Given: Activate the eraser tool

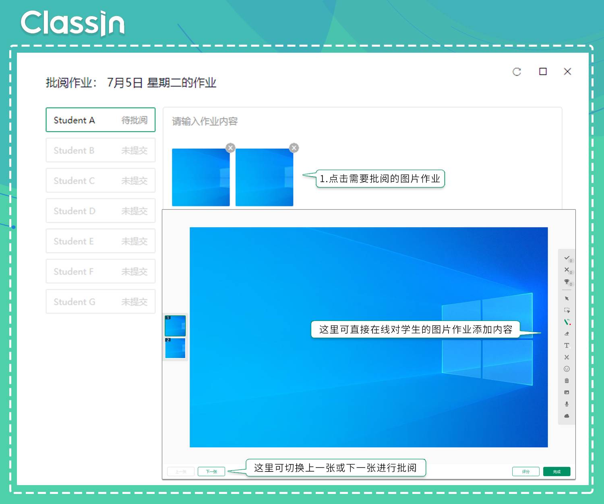Looking at the screenshot, I should click(567, 333).
